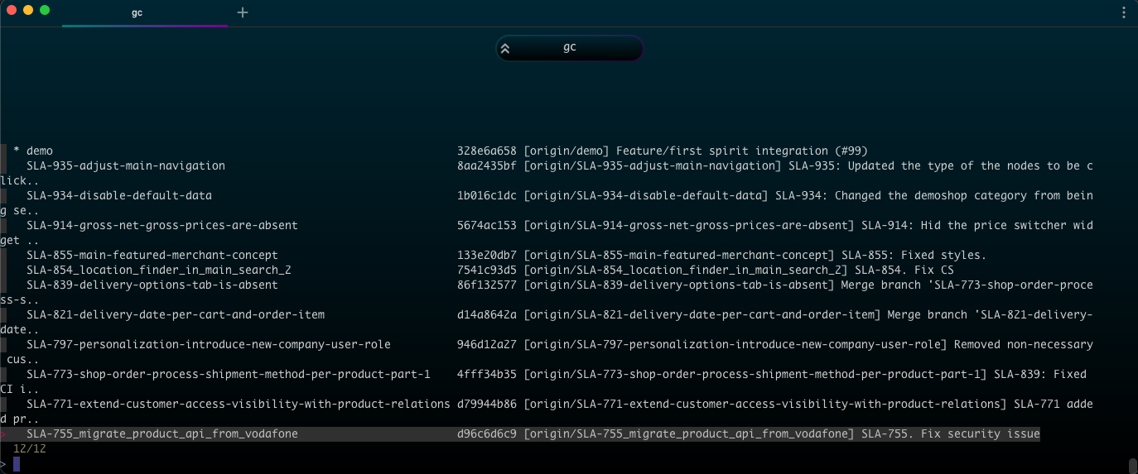Image resolution: width=1138 pixels, height=474 pixels.
Task: Click commit hash 8aa2435bf
Action: (487, 166)
